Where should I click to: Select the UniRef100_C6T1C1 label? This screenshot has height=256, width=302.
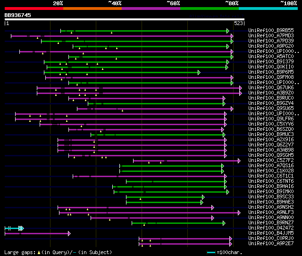271,176
